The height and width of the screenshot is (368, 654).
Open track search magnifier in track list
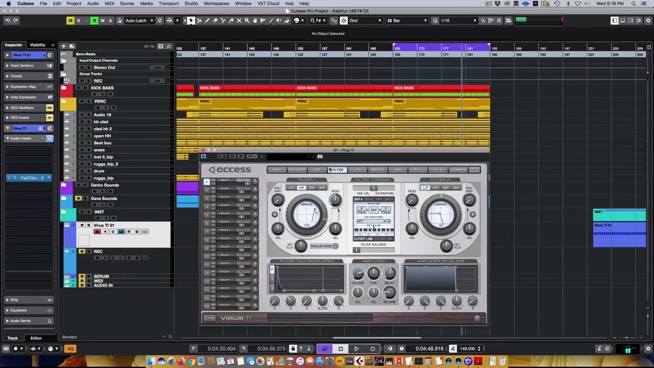(x=169, y=47)
